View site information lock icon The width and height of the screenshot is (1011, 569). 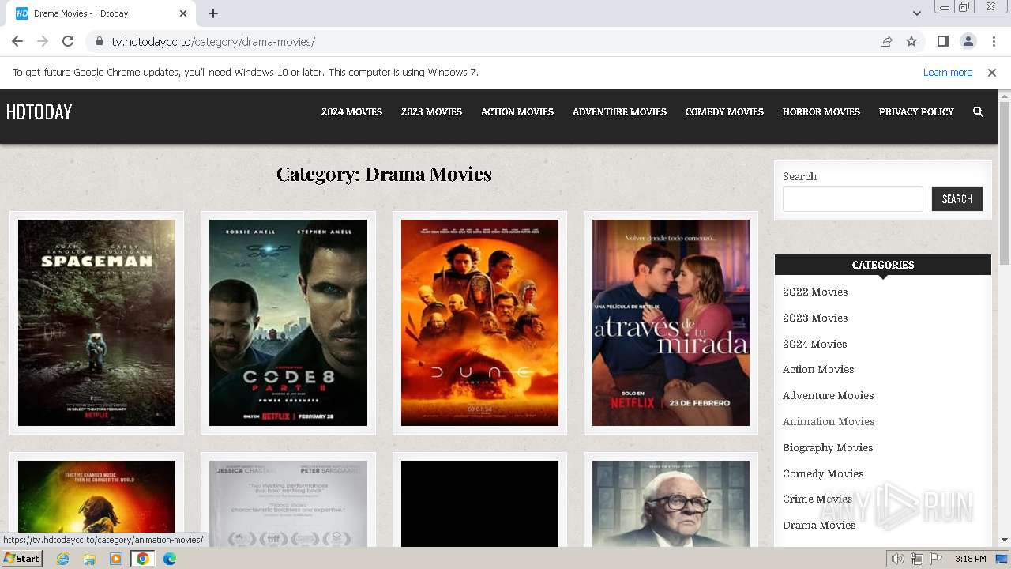99,41
